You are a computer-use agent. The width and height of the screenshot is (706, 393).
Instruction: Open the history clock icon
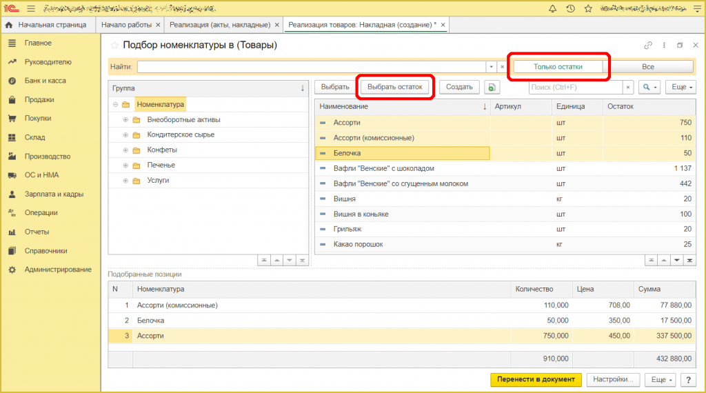click(x=571, y=8)
